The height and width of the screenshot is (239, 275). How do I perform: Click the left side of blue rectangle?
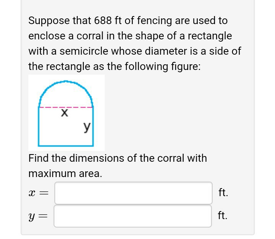pos(39,126)
